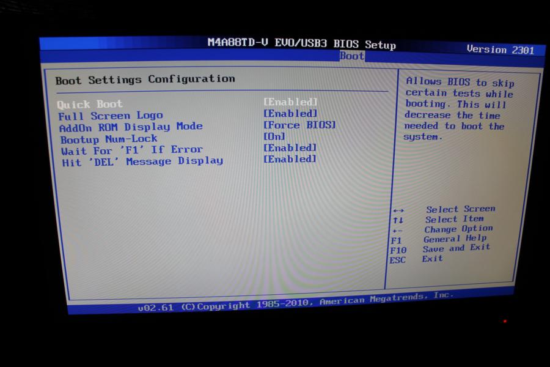Click the ESC Exit entry
This screenshot has width=550, height=367.
click(416, 259)
